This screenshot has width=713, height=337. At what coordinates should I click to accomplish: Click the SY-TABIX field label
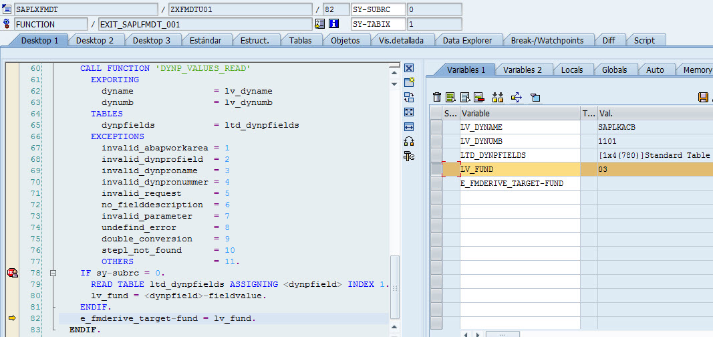click(378, 24)
